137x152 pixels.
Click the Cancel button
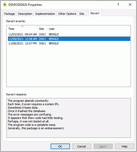coord(82,146)
